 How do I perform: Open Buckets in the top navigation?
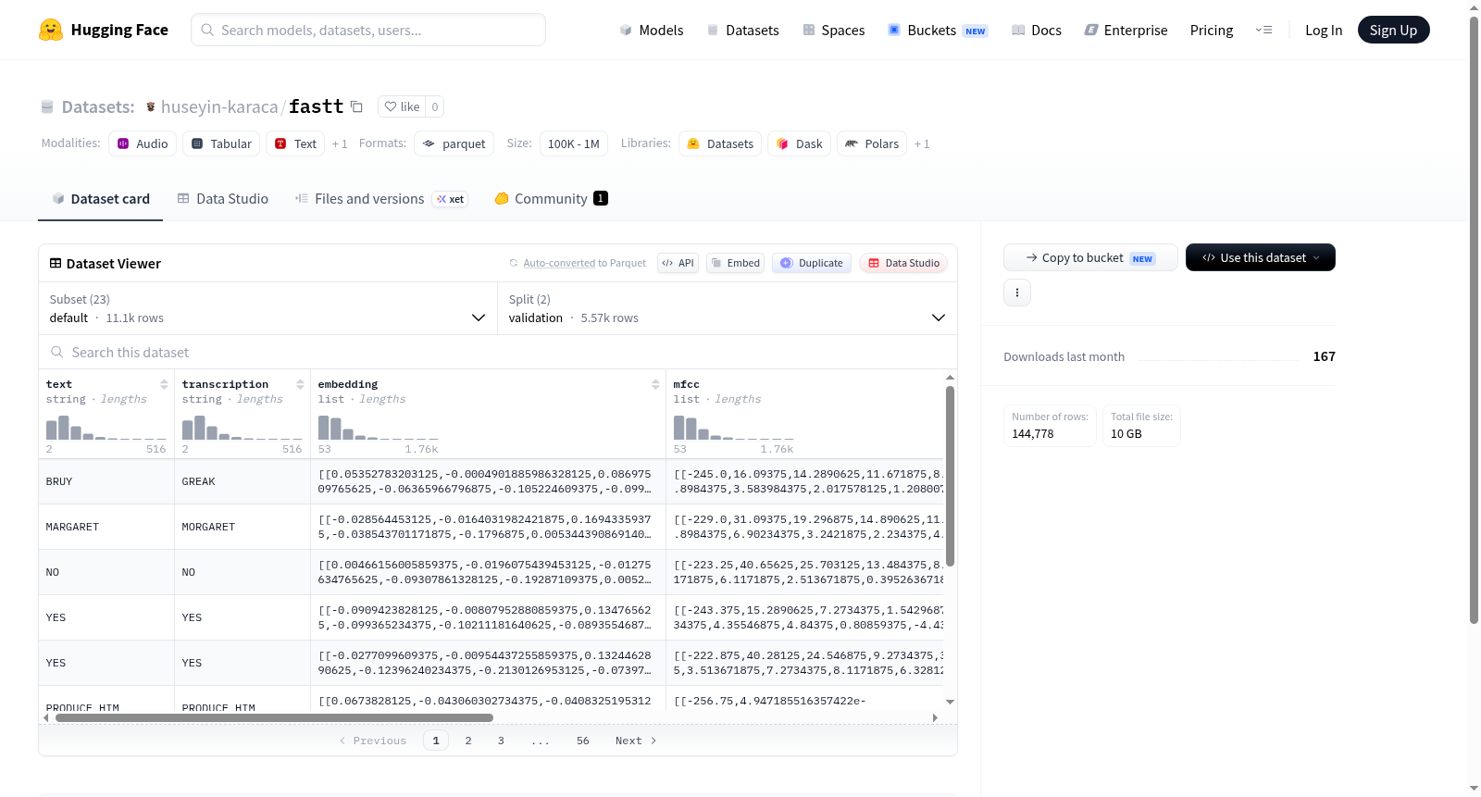click(x=938, y=30)
